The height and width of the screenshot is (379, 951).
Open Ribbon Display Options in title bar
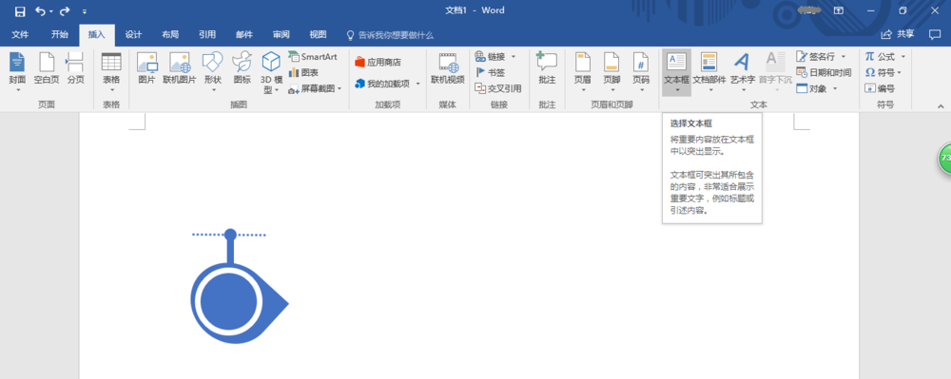click(x=838, y=10)
